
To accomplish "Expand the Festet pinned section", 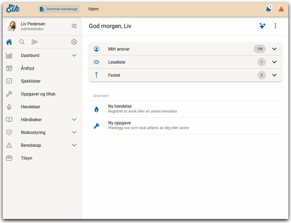I will [x=274, y=75].
